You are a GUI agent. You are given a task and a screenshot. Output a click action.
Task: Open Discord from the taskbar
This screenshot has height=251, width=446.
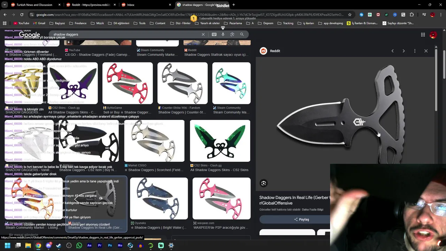click(48, 245)
